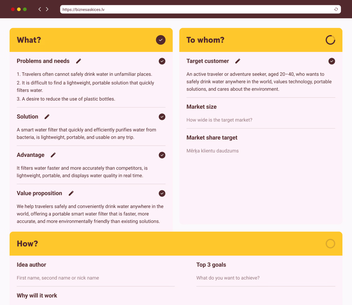Click the To whom? progress ring

pyautogui.click(x=330, y=40)
